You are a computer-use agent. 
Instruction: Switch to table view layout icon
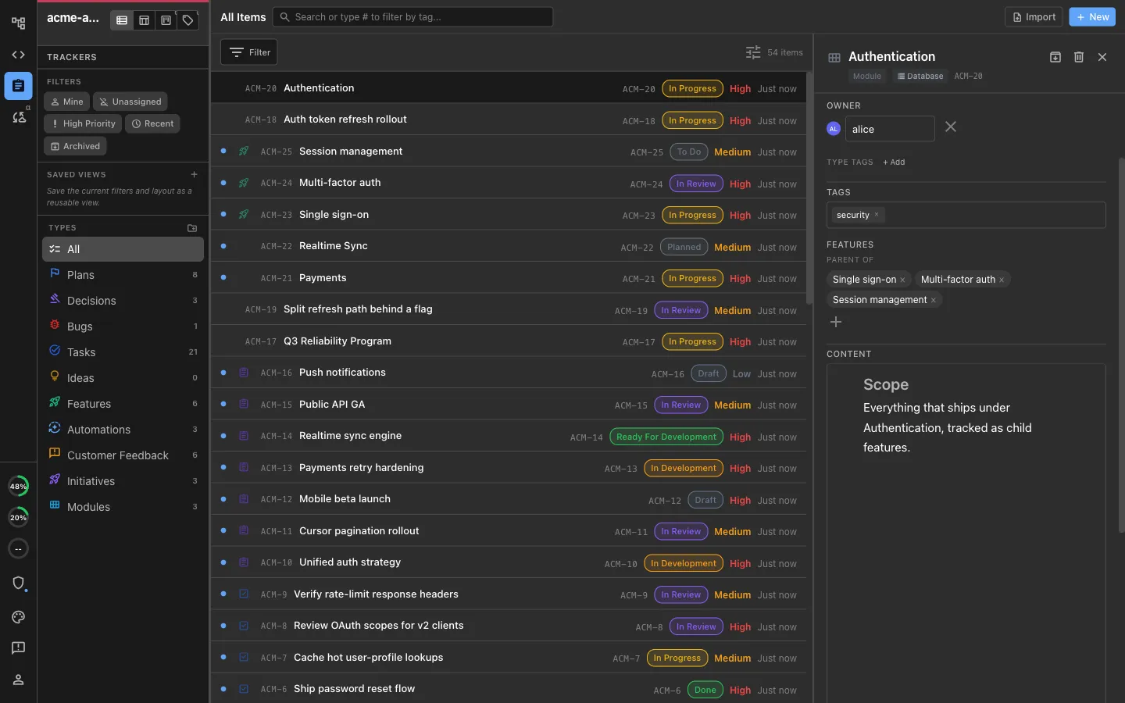coord(144,20)
